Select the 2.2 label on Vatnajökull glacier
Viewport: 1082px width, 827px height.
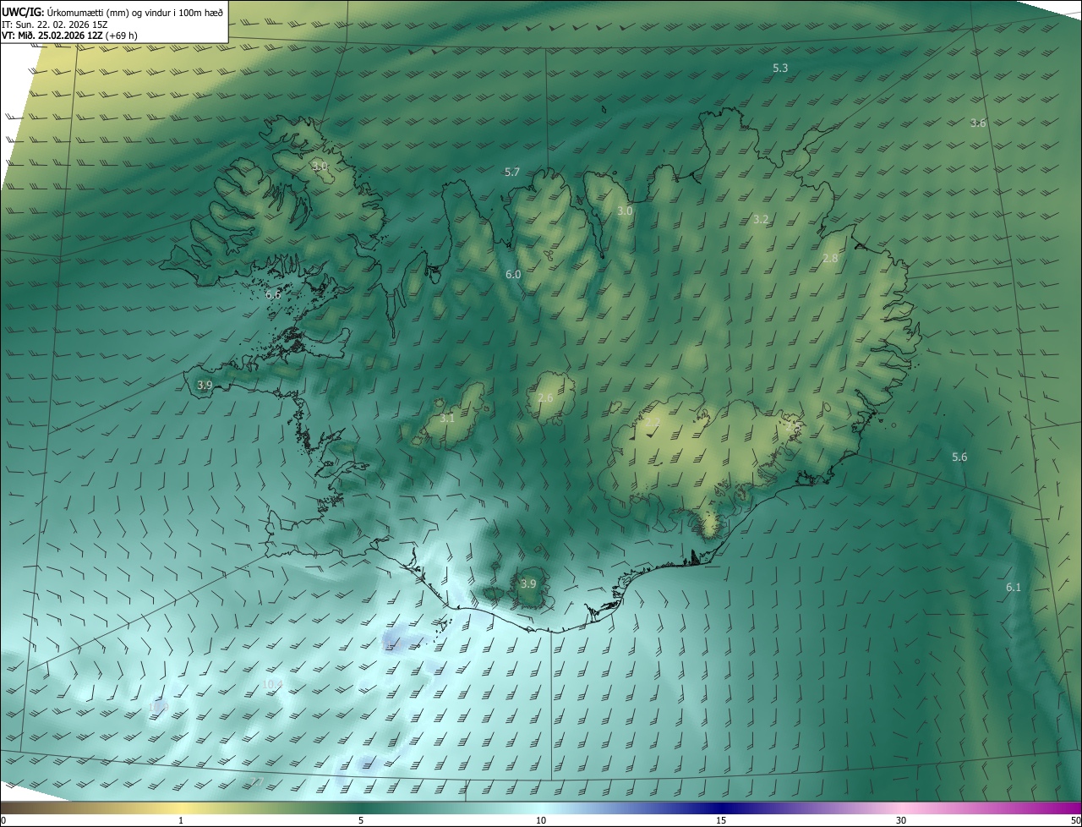(653, 422)
